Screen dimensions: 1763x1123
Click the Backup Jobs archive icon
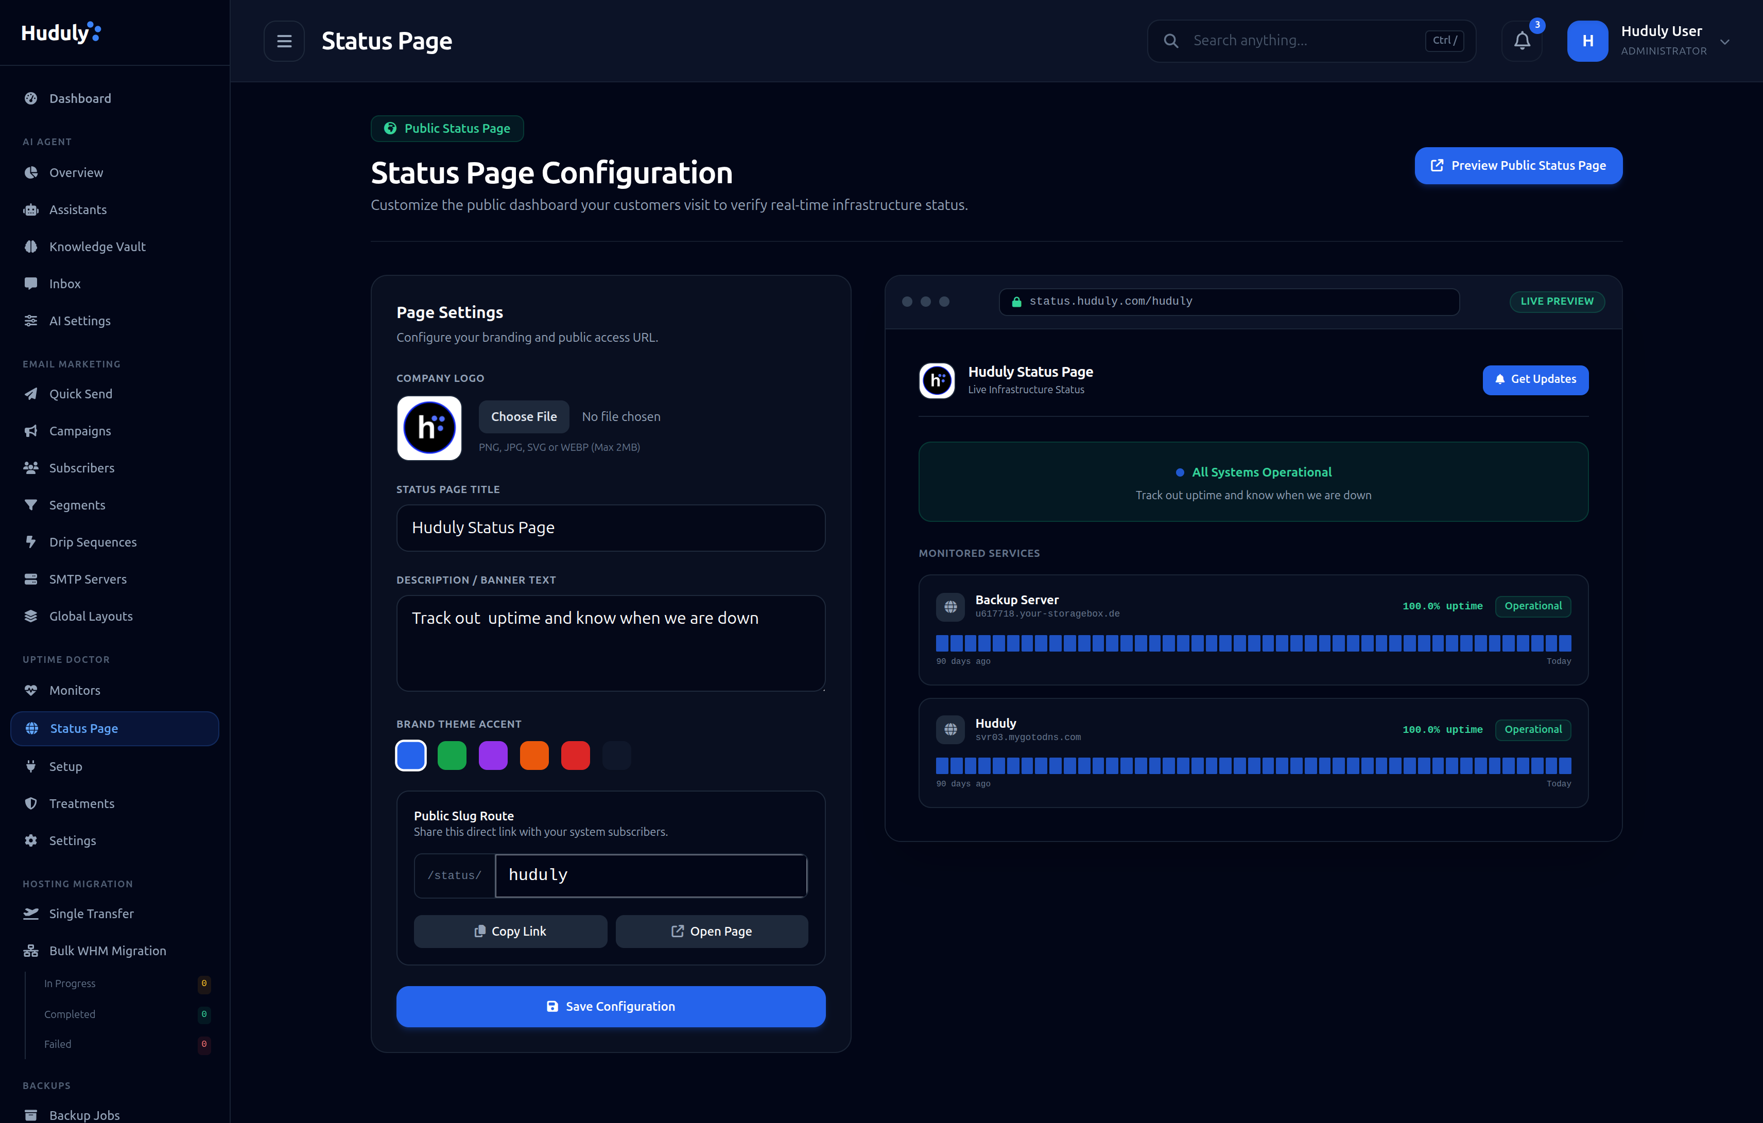click(x=31, y=1115)
